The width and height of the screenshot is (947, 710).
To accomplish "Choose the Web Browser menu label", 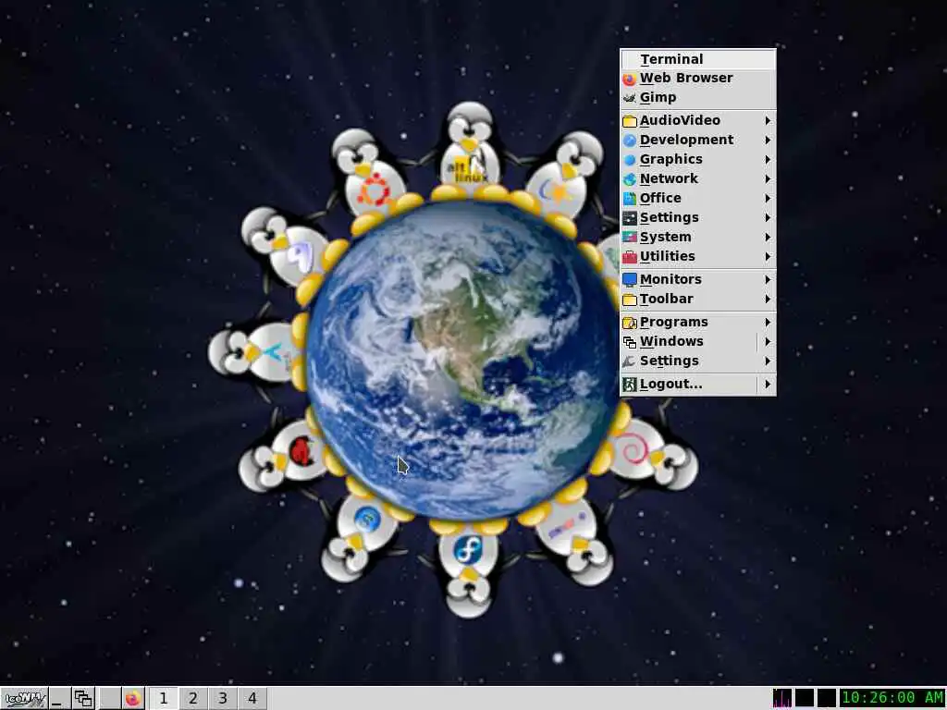I will 686,78.
